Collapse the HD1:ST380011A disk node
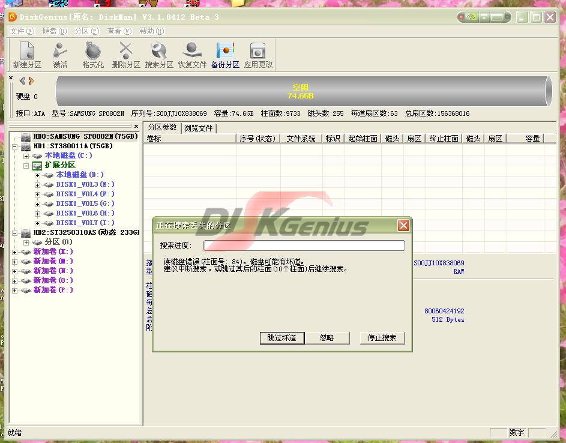The image size is (566, 443). [x=14, y=146]
